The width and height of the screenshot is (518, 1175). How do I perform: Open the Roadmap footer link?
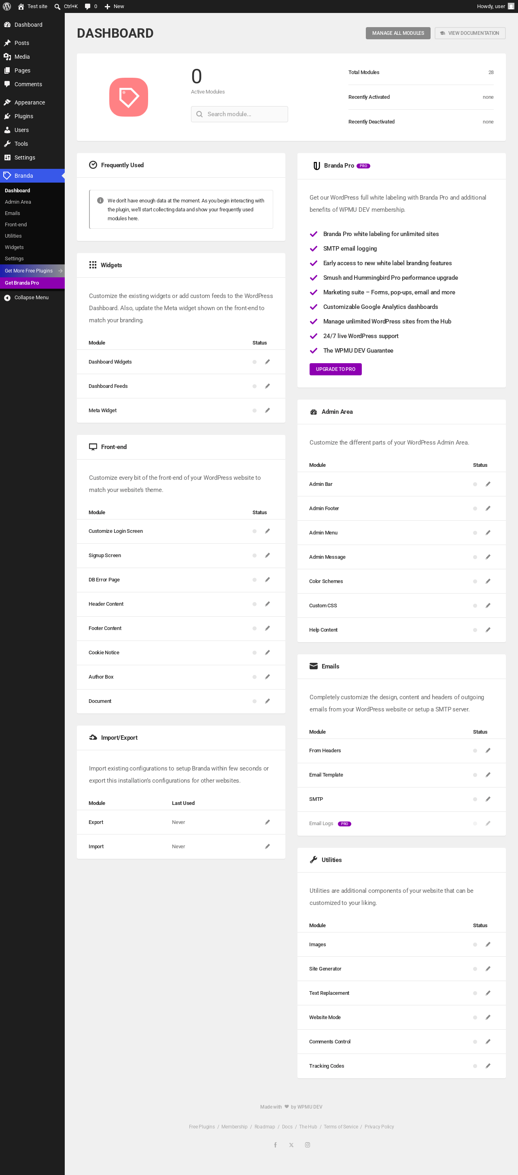pyautogui.click(x=265, y=1126)
